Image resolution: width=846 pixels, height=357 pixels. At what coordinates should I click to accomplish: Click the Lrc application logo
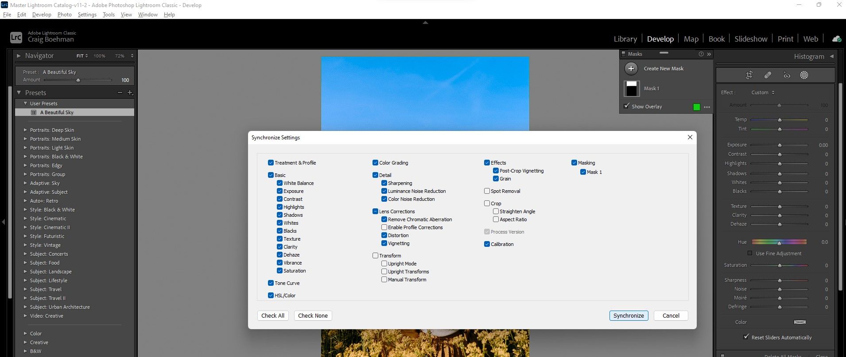pos(16,38)
